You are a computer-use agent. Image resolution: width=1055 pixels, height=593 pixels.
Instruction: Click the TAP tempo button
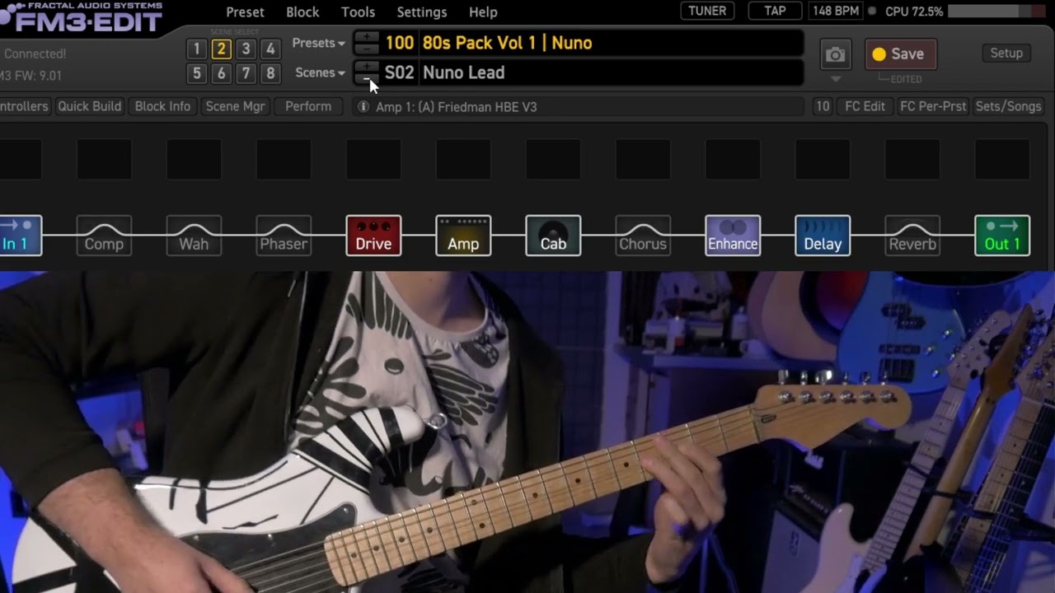pos(775,11)
